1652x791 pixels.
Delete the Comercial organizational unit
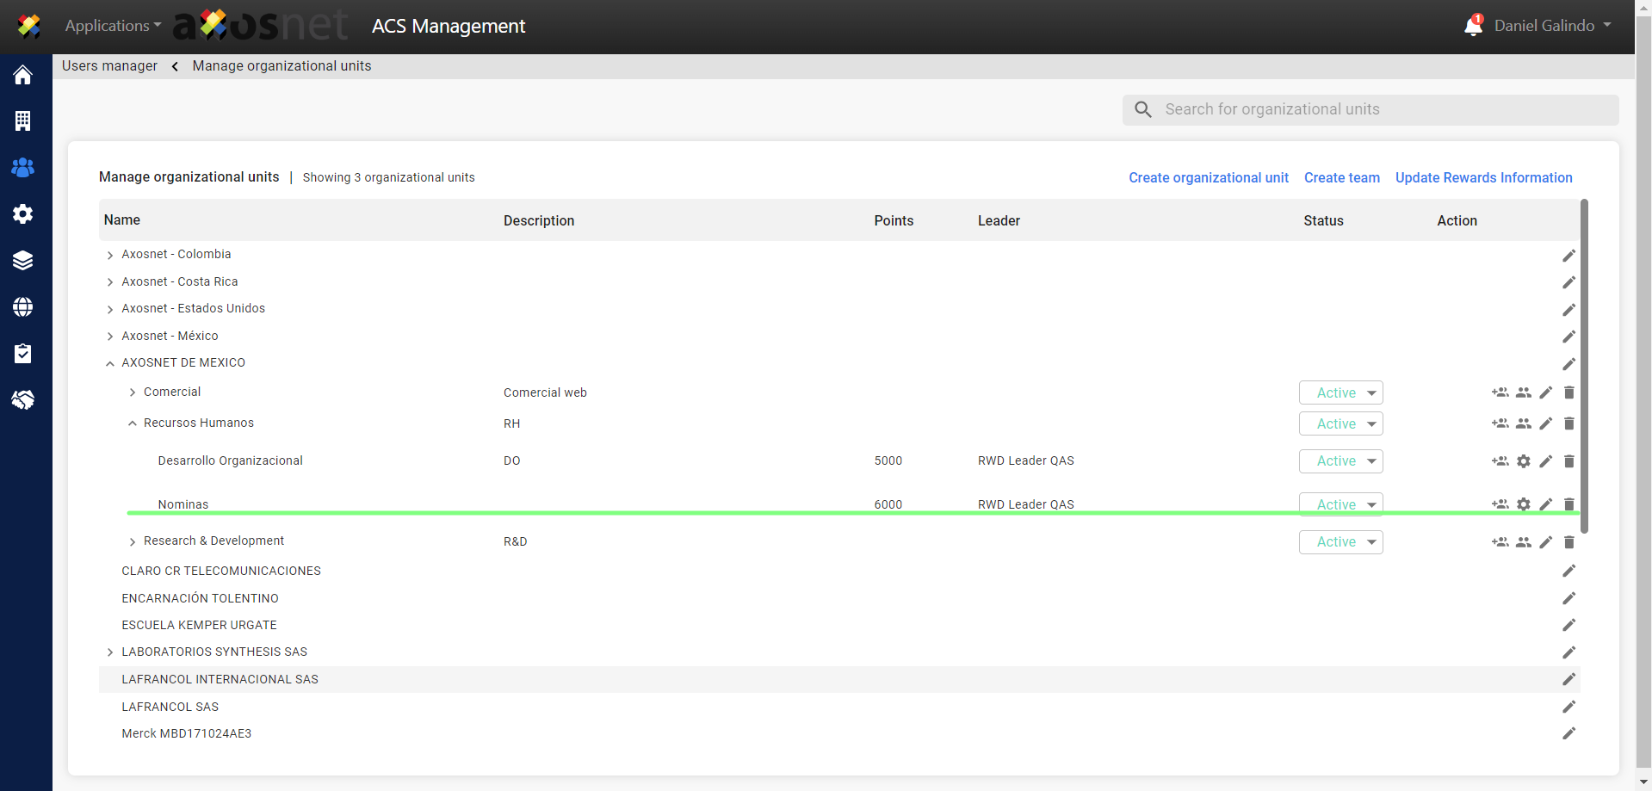coord(1568,392)
